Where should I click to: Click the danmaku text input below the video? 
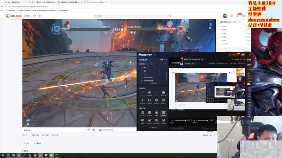point(117,130)
